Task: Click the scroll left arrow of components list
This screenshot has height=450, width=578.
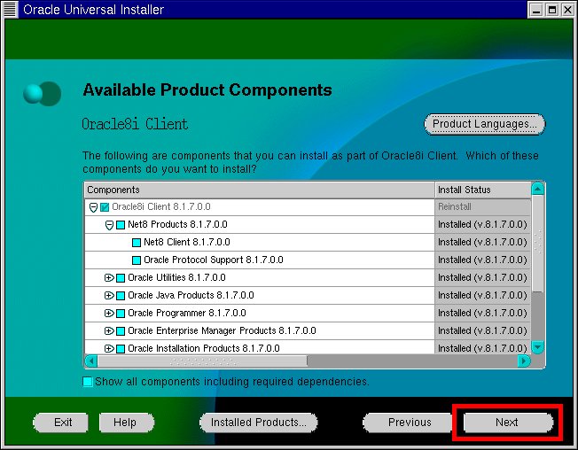Action: point(91,361)
